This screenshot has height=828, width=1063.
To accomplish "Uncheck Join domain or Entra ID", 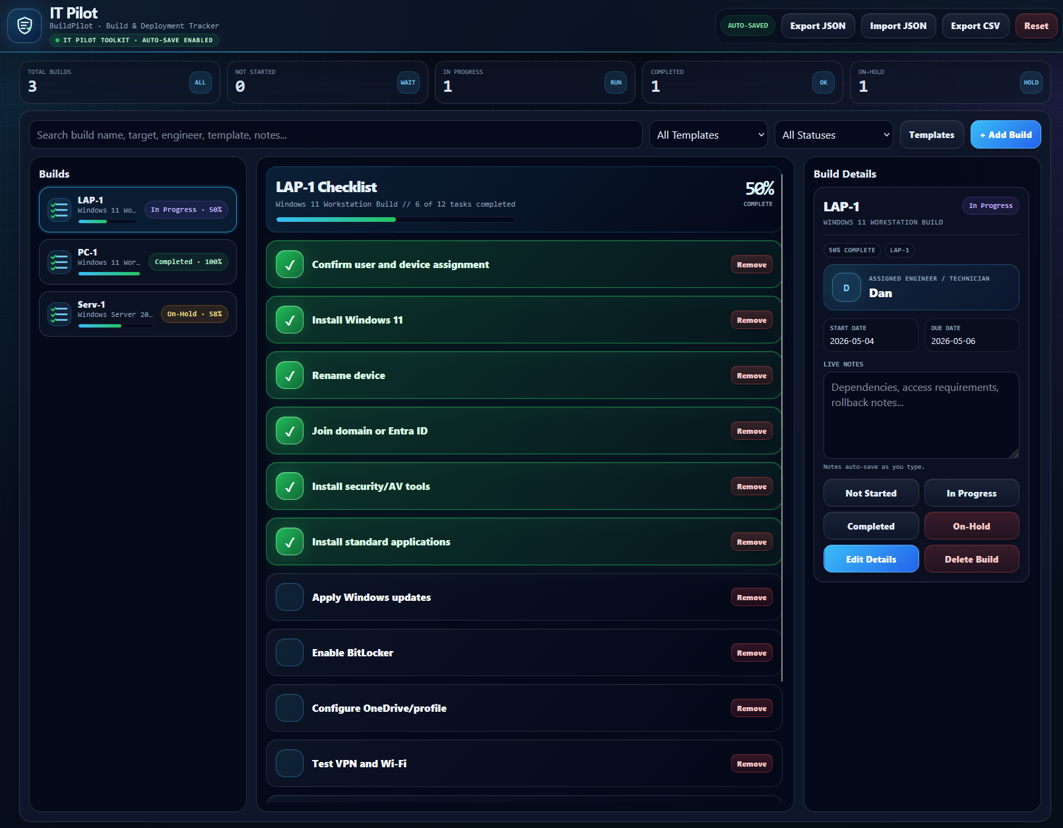I will [290, 431].
